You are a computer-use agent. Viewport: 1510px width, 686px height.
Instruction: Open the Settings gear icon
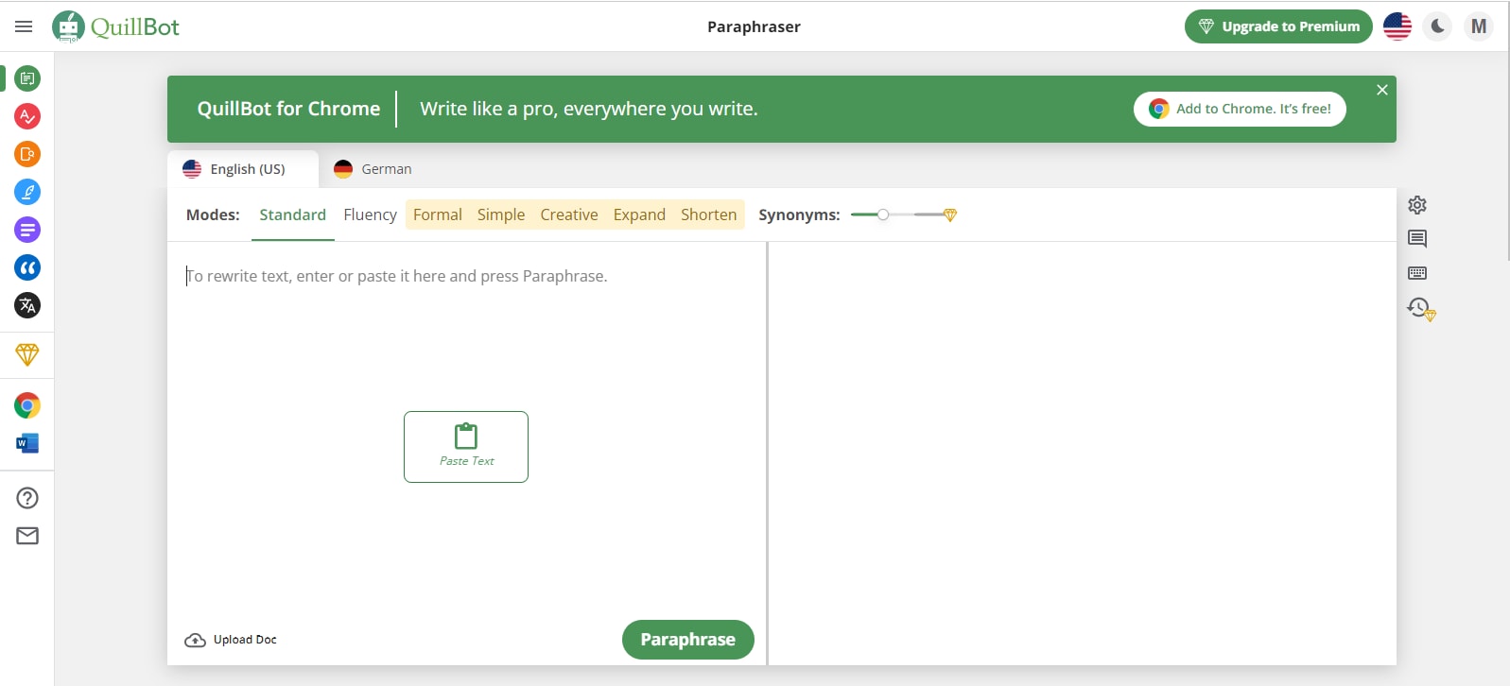pyautogui.click(x=1417, y=205)
